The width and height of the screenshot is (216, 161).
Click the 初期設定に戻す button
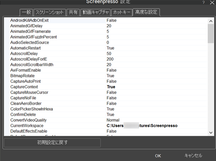[52, 143]
